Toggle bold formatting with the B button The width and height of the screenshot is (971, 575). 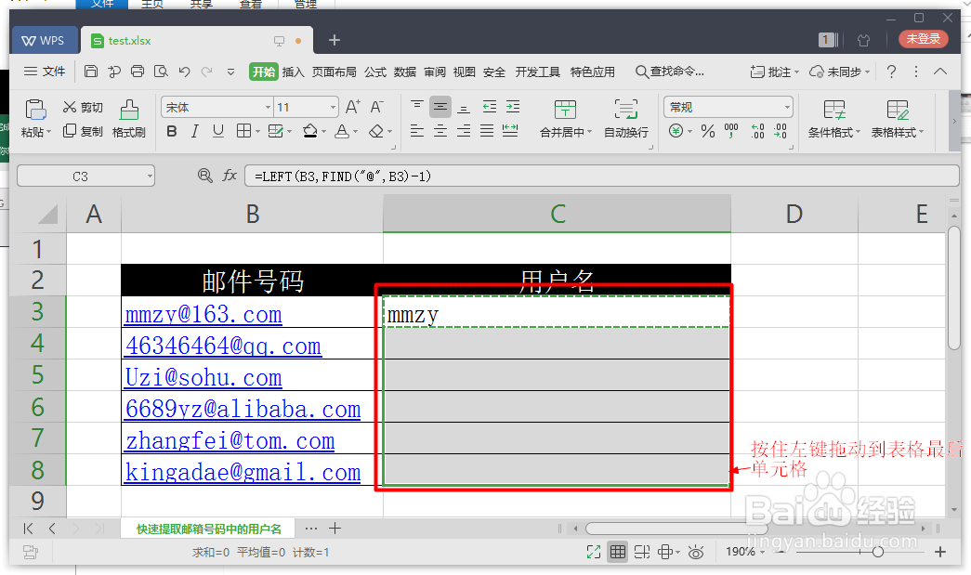173,133
